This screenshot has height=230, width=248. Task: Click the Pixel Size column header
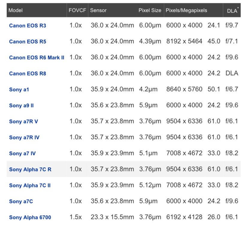coord(150,10)
